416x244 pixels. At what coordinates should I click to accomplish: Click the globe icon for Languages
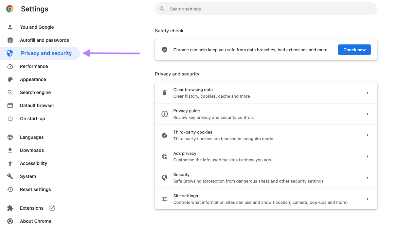[x=10, y=137]
